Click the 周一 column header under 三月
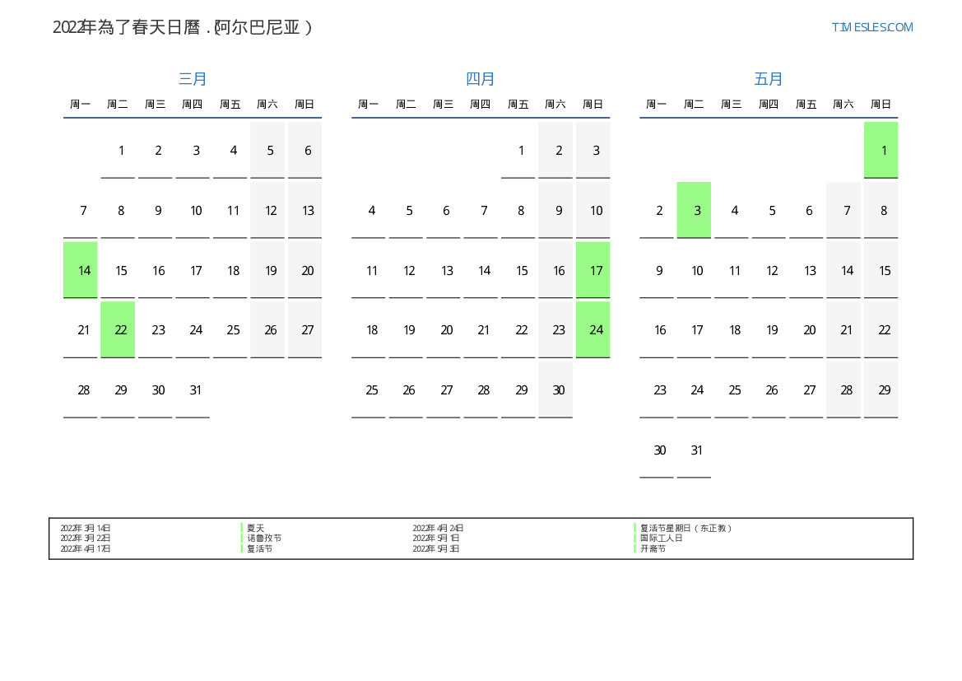Image resolution: width=962 pixels, height=681 pixels. (x=81, y=105)
